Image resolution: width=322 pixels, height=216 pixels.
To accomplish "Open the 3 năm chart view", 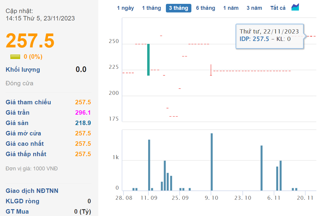I will coord(254,8).
